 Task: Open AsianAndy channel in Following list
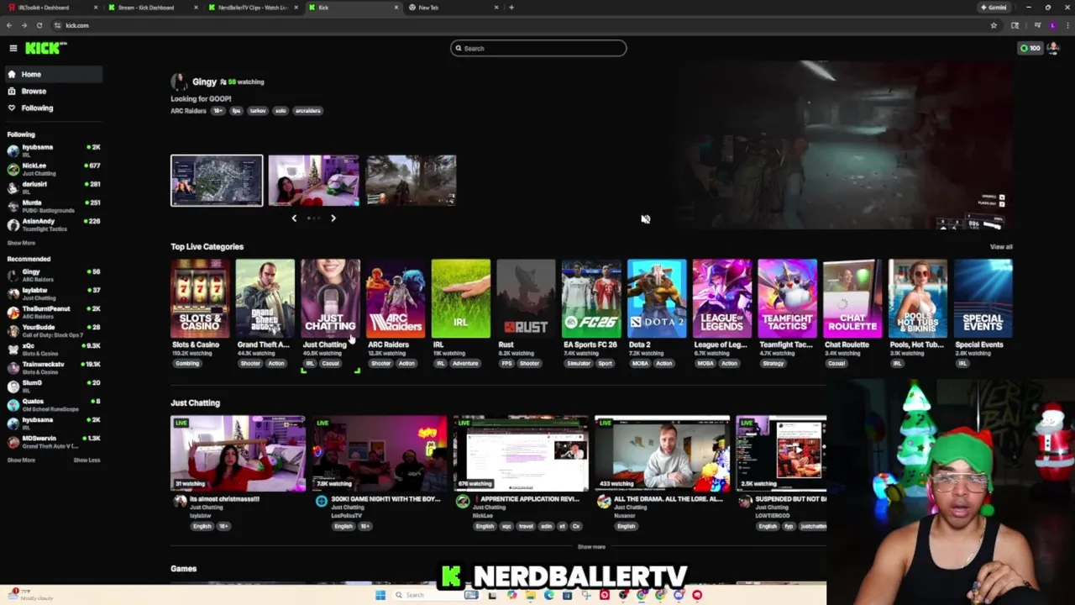[x=54, y=224]
